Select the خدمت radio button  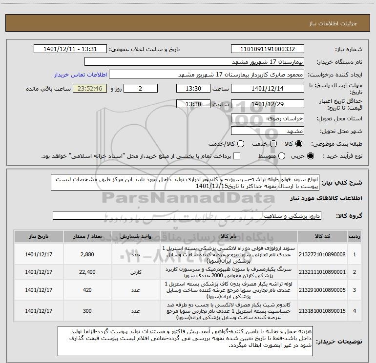point(273,144)
